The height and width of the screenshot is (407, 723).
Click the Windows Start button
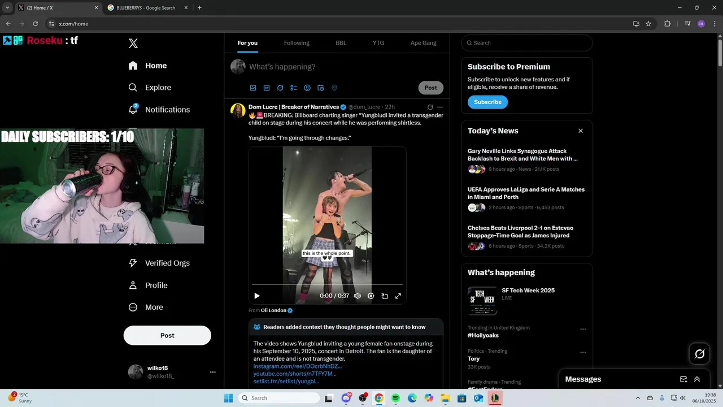tap(228, 398)
